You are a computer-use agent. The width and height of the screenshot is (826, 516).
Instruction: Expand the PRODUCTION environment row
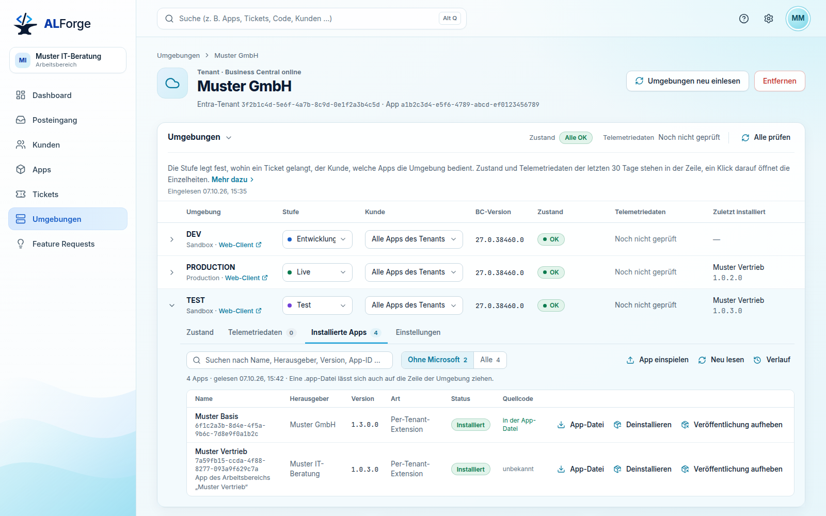coord(172,272)
